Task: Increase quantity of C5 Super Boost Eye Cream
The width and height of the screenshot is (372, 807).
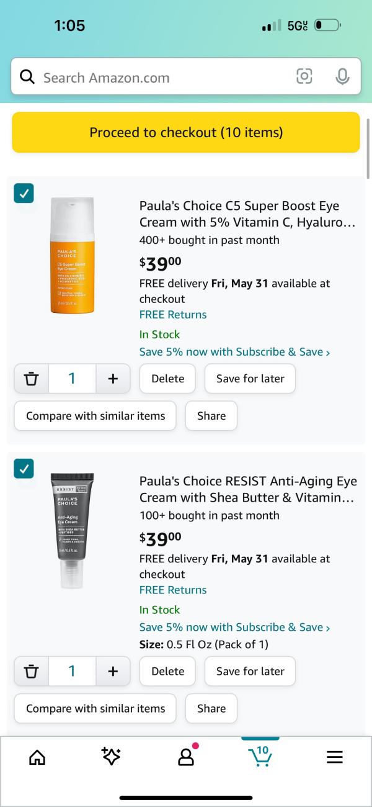Action: pos(113,379)
